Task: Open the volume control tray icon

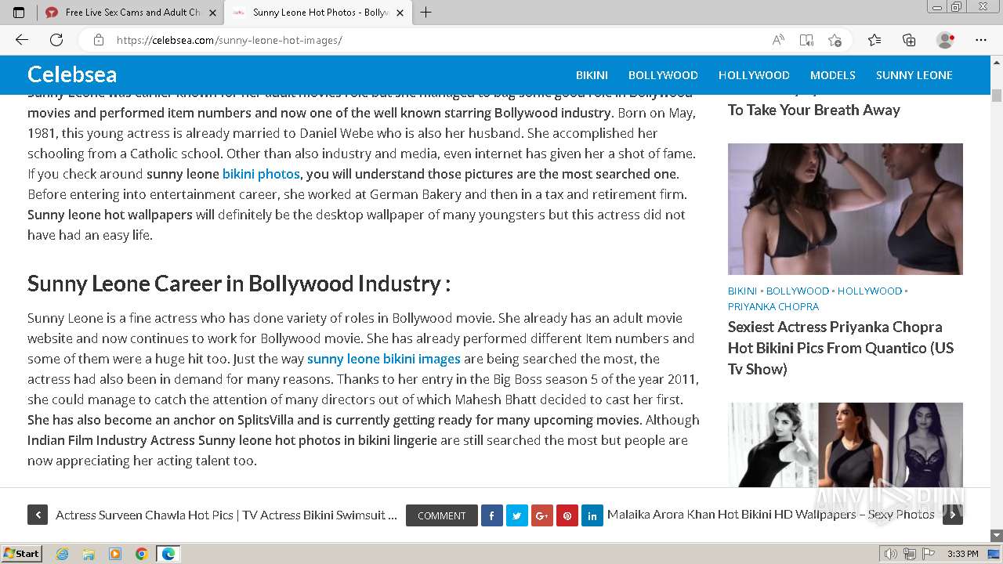Action: [x=891, y=554]
